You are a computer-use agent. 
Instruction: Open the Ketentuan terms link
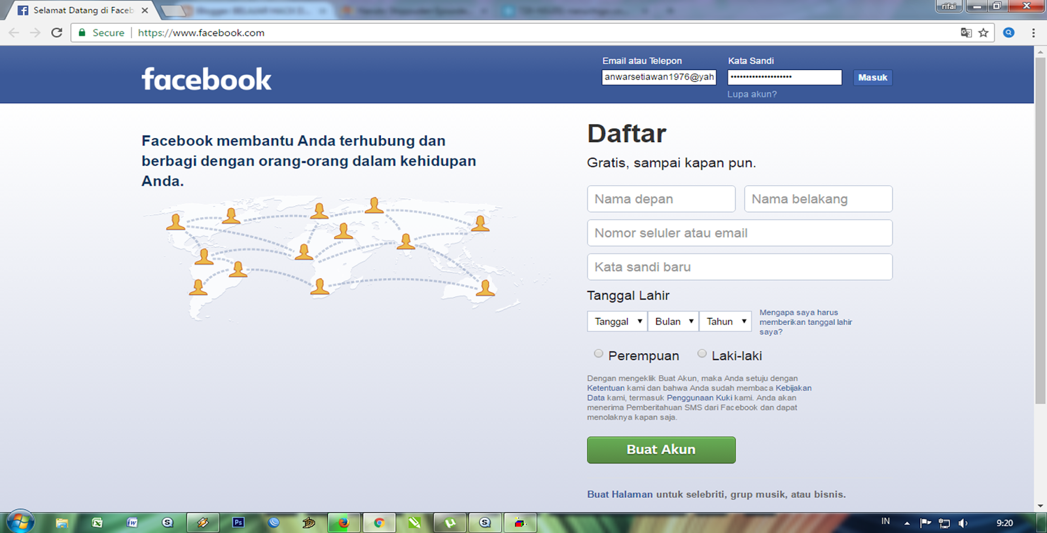click(x=605, y=388)
